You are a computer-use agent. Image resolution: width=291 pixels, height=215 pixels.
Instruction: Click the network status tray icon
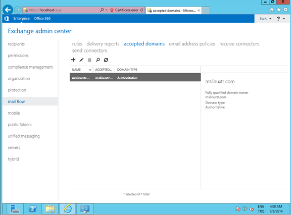(245, 209)
